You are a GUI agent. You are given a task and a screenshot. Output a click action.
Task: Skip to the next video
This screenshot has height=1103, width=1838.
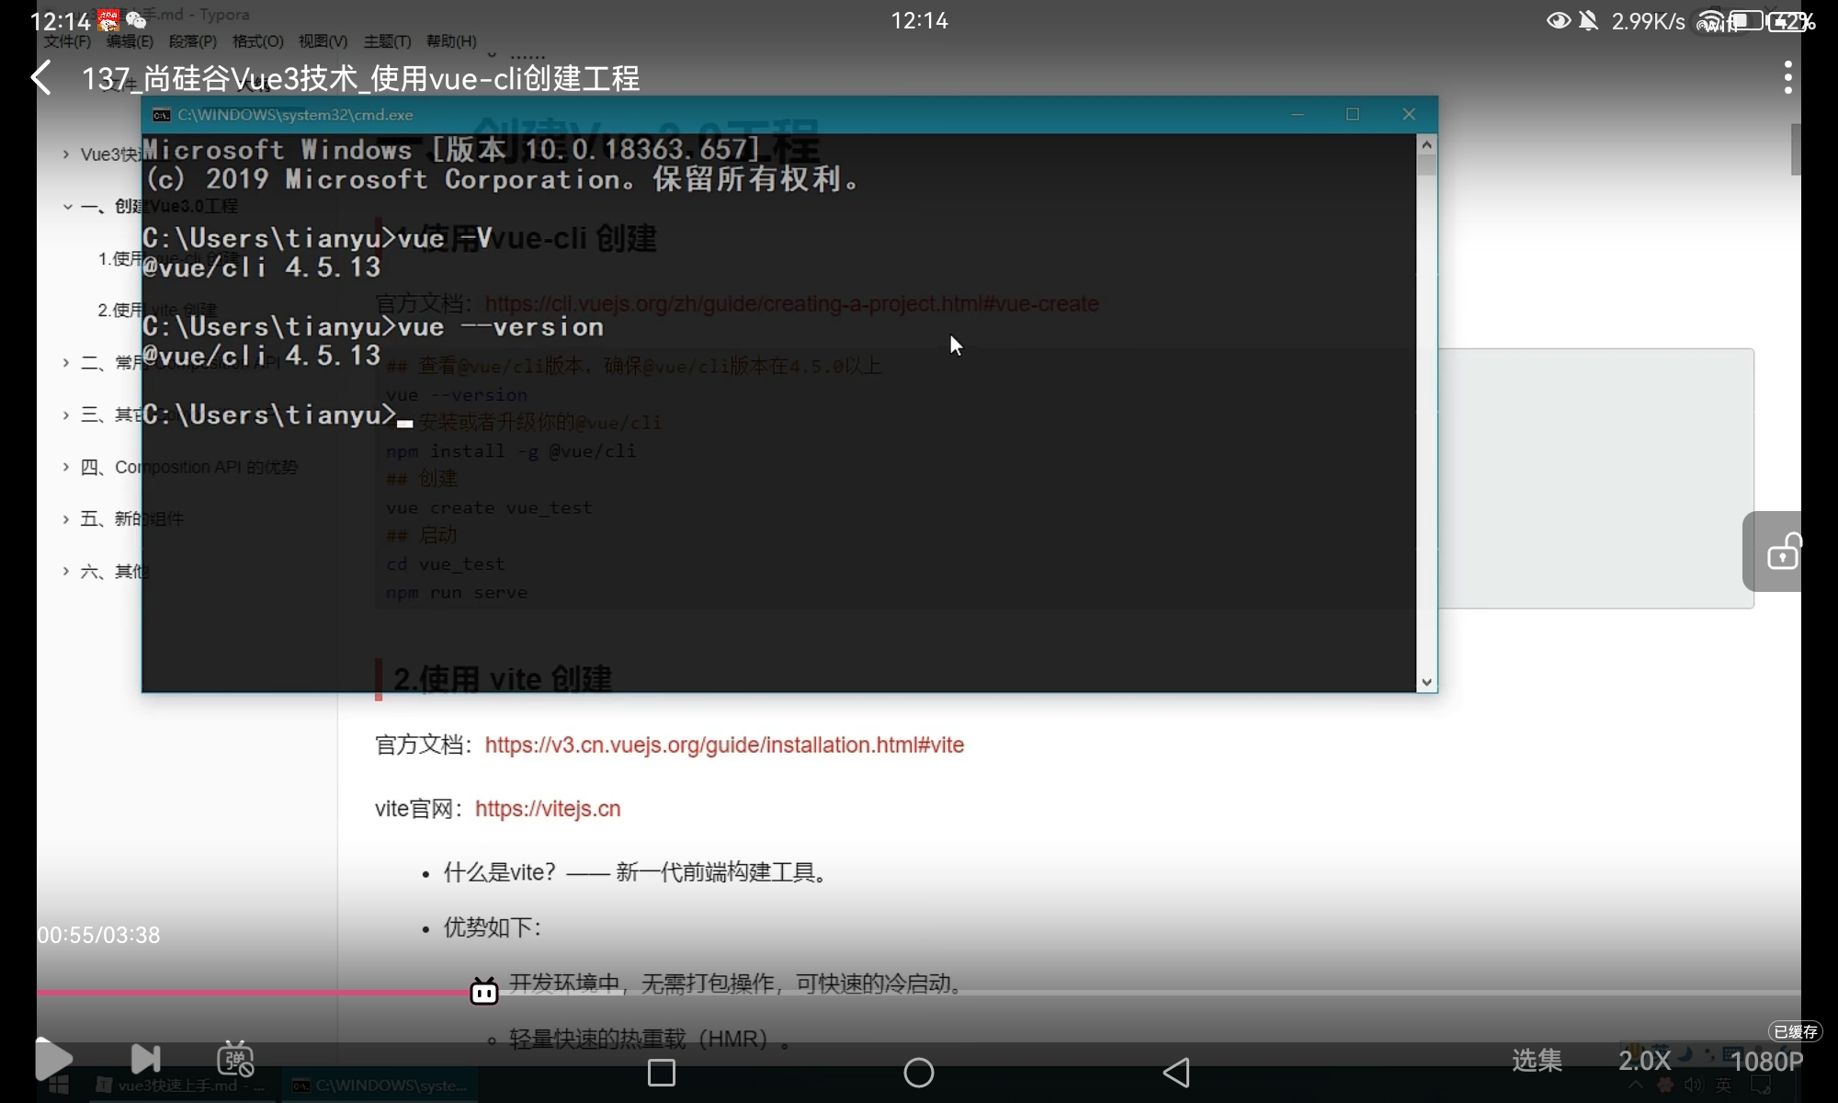(145, 1059)
